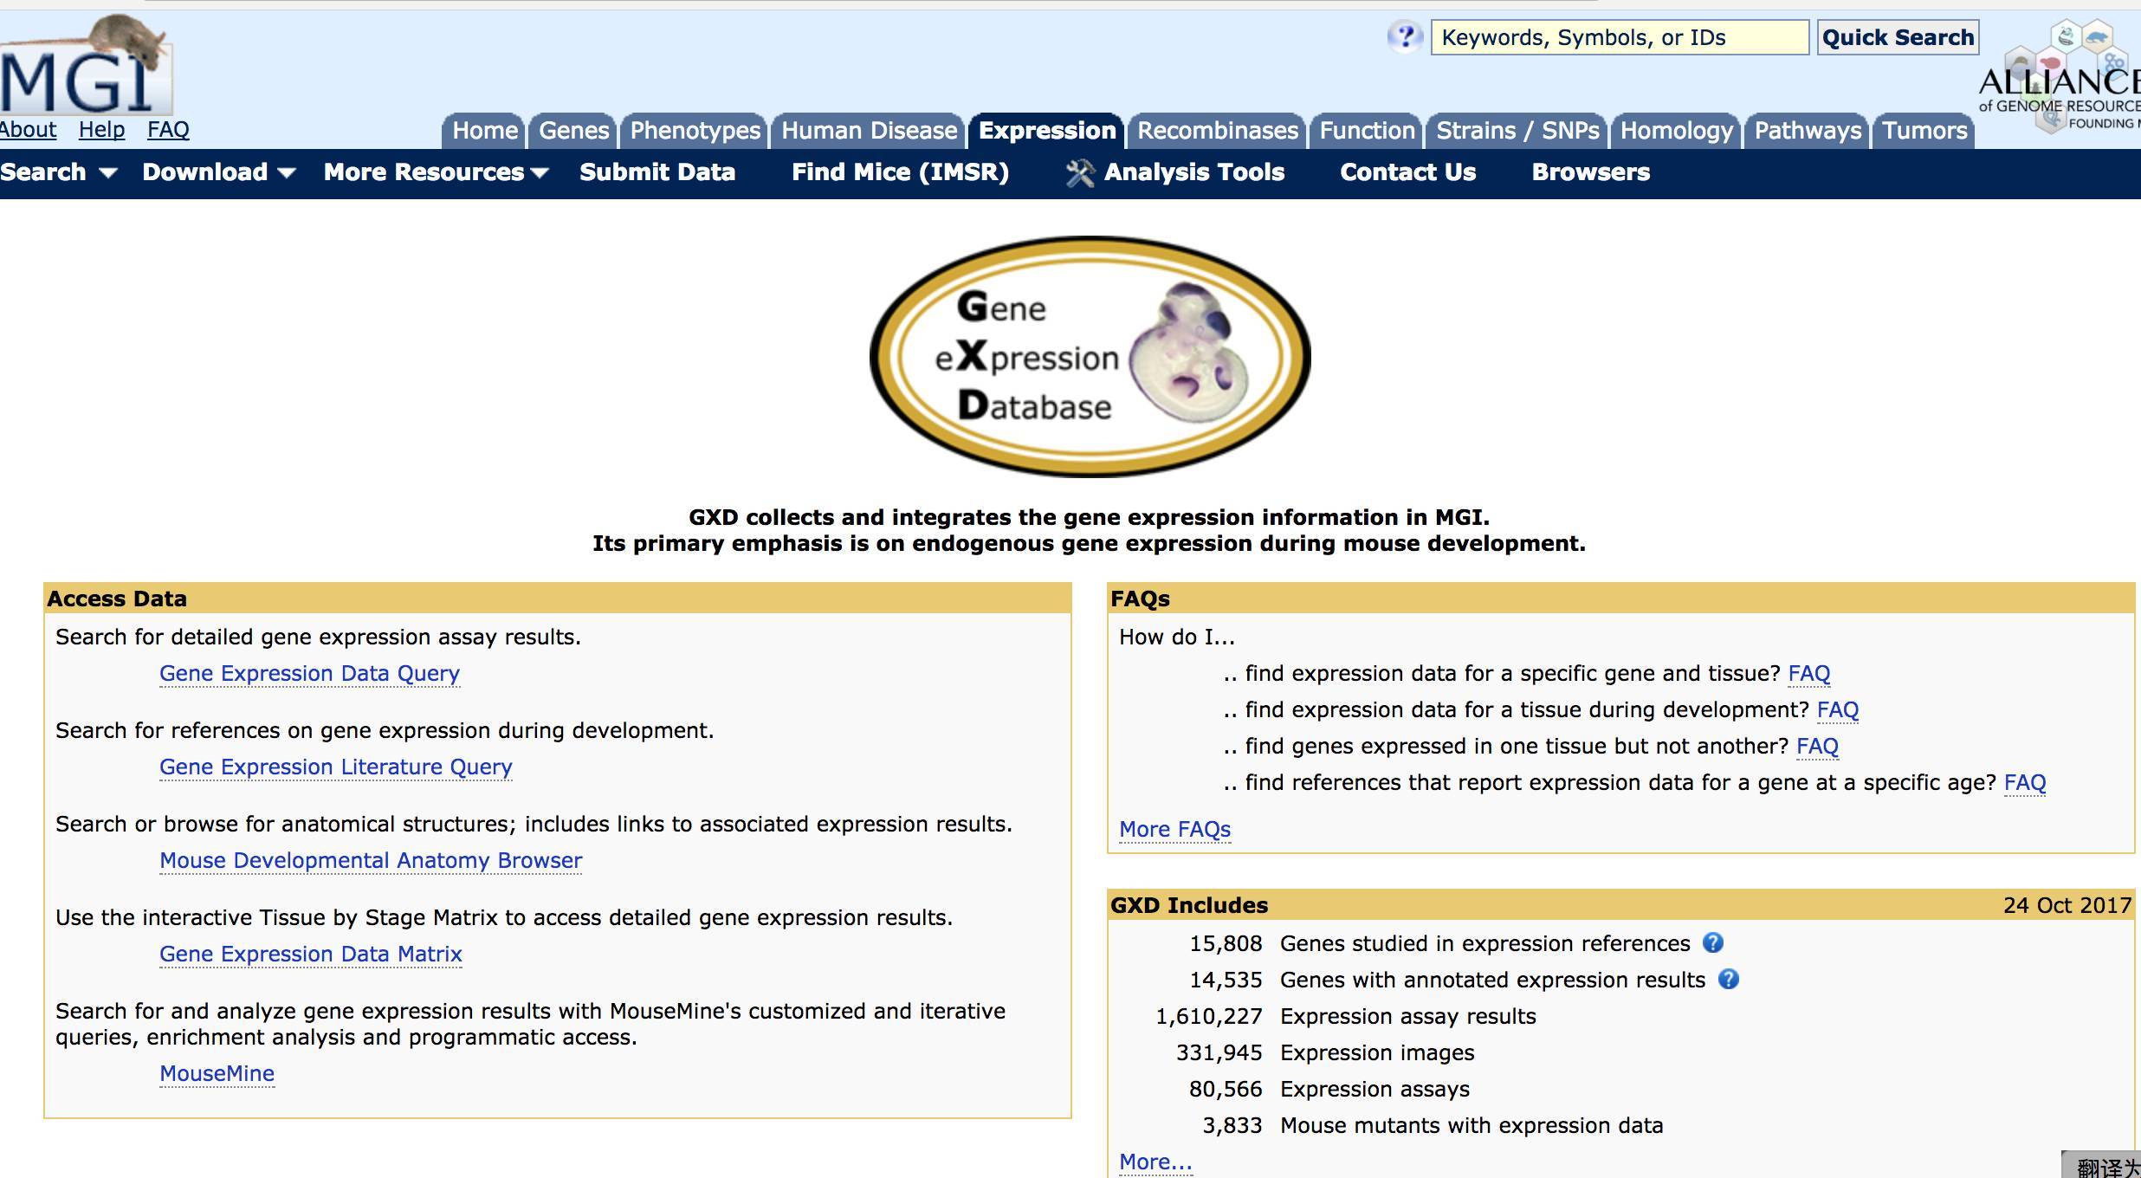
Task: Switch to the Strains / SNPs tab
Action: pyautogui.click(x=1517, y=131)
